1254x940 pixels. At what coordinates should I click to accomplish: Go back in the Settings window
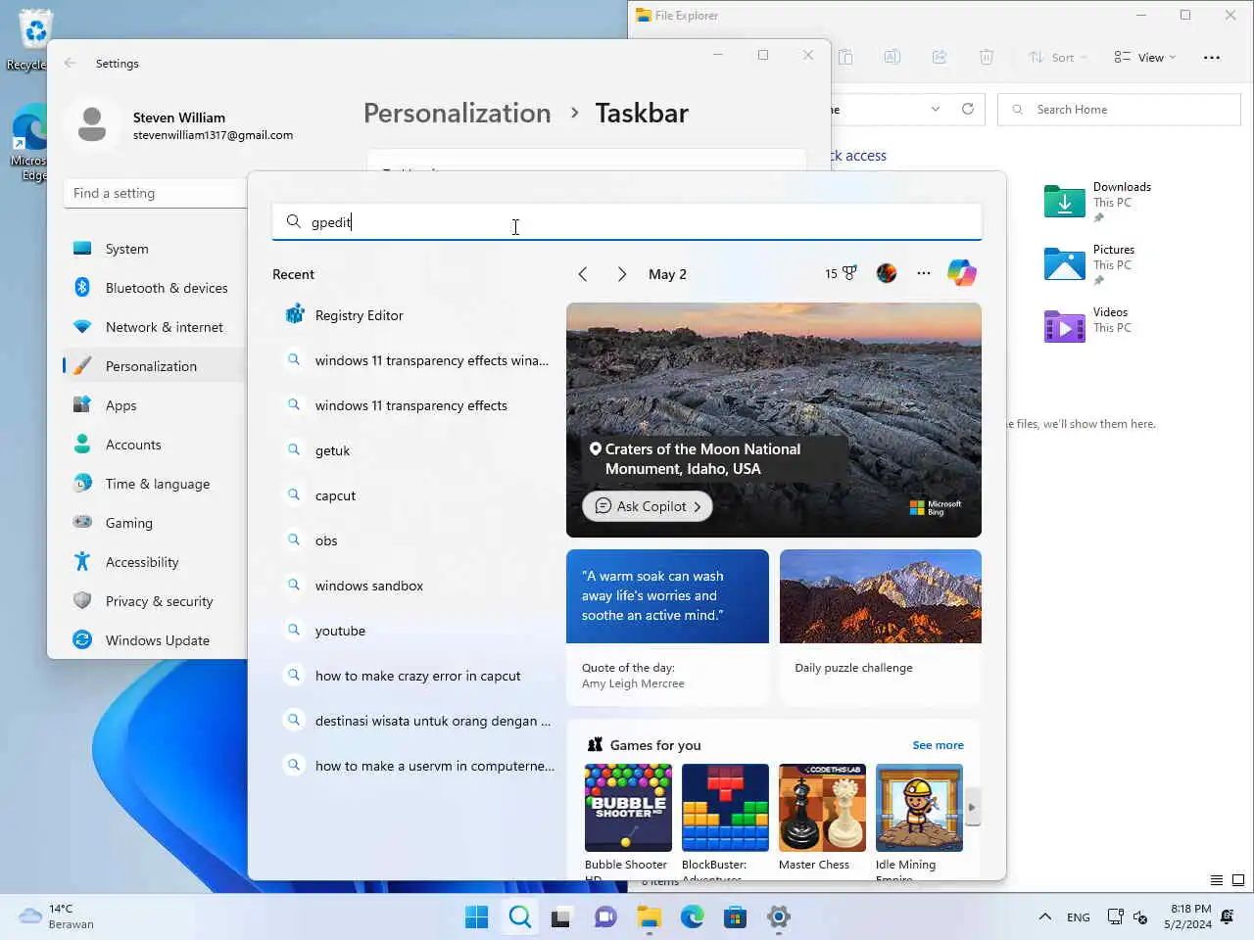[x=70, y=63]
